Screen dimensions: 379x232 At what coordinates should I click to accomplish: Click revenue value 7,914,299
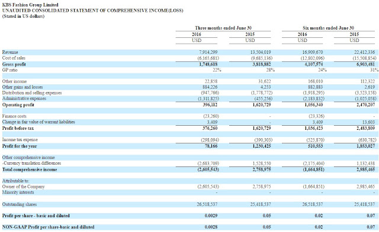(x=208, y=53)
